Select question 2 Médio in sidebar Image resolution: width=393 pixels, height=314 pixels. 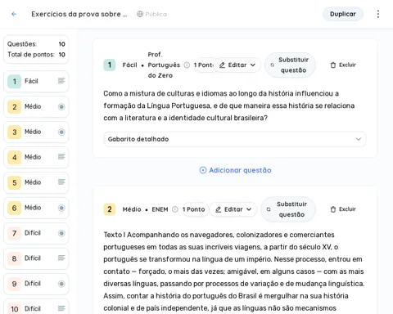click(36, 106)
